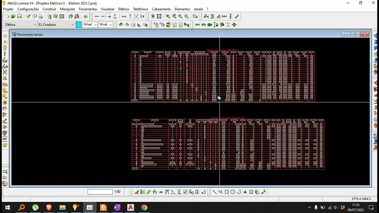Open the Projeto menu

pyautogui.click(x=8, y=9)
